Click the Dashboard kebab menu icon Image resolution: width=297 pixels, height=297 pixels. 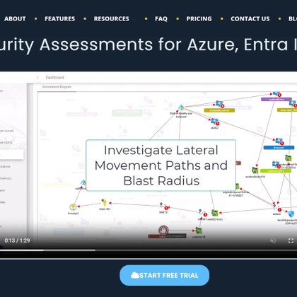[x=37, y=78]
